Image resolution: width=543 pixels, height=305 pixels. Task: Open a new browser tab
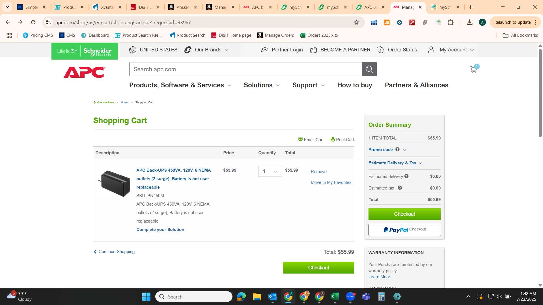(471, 7)
